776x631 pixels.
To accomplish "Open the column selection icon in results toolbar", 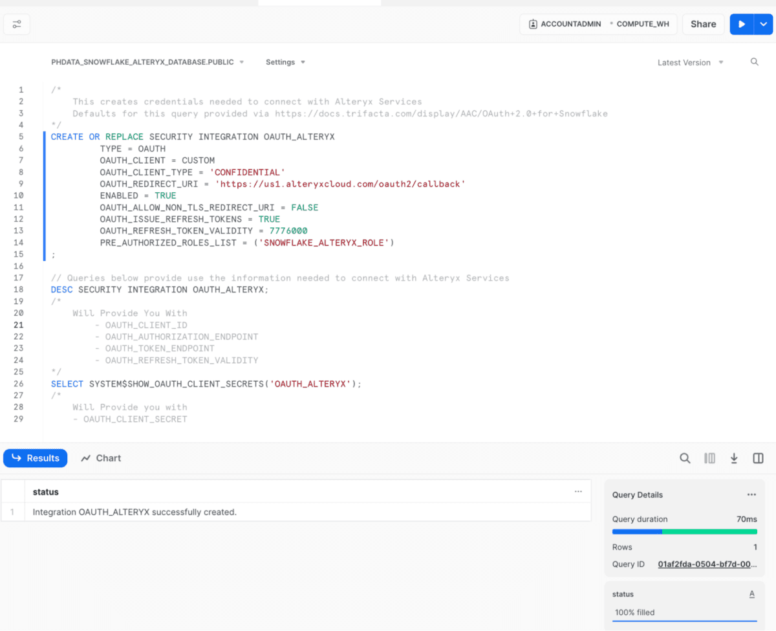I will pyautogui.click(x=709, y=458).
